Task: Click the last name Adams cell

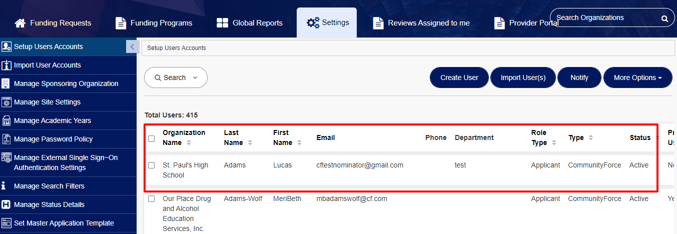Action: (x=235, y=165)
